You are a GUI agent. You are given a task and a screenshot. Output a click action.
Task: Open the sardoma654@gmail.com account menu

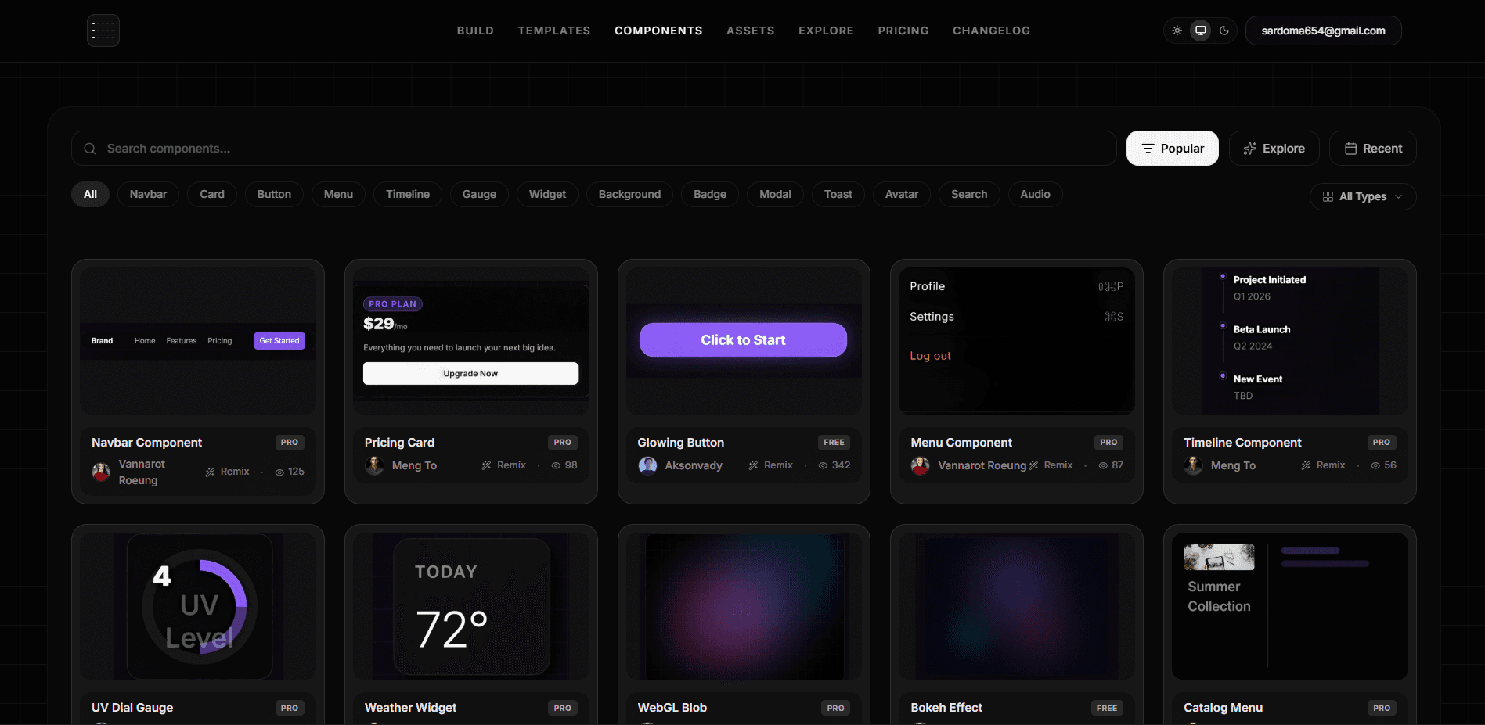(1323, 31)
